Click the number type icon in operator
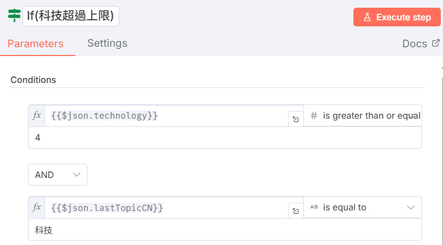443x245 pixels. (314, 116)
